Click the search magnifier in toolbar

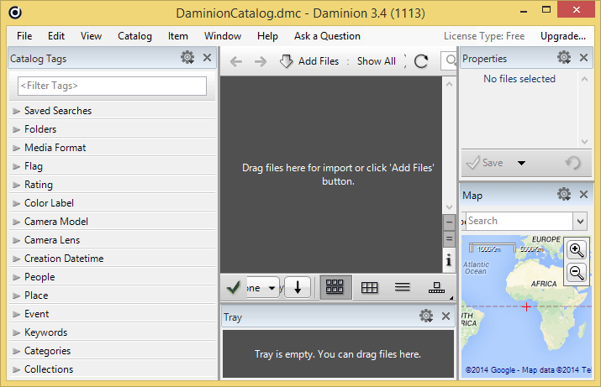click(x=451, y=60)
